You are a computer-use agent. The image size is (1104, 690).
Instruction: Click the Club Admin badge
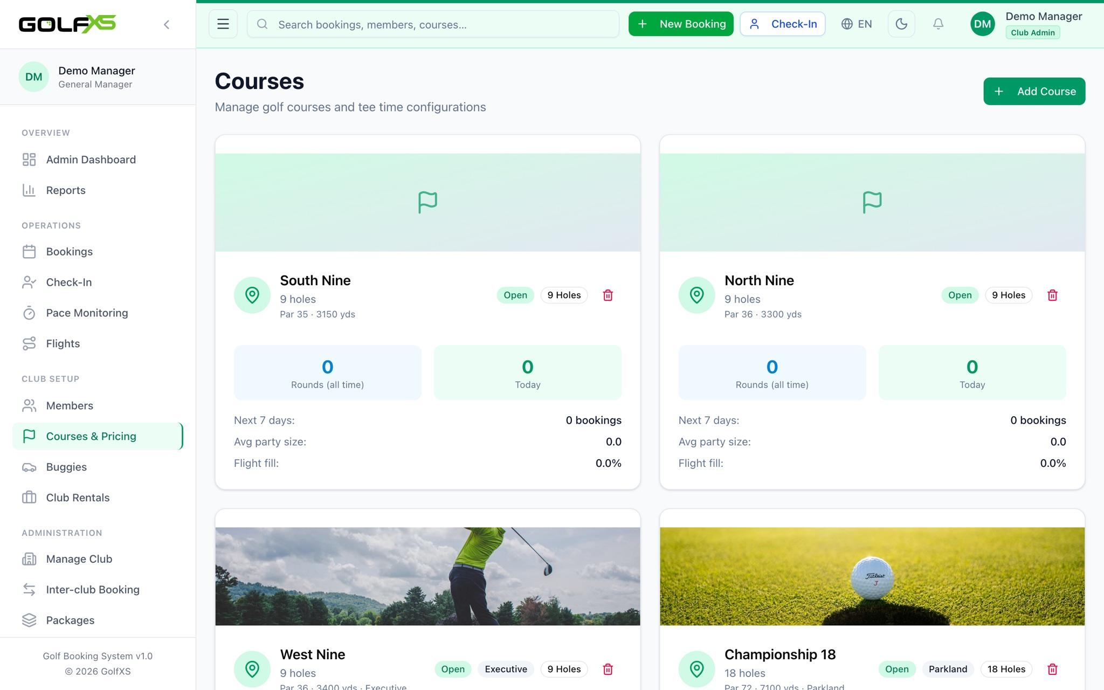tap(1032, 32)
